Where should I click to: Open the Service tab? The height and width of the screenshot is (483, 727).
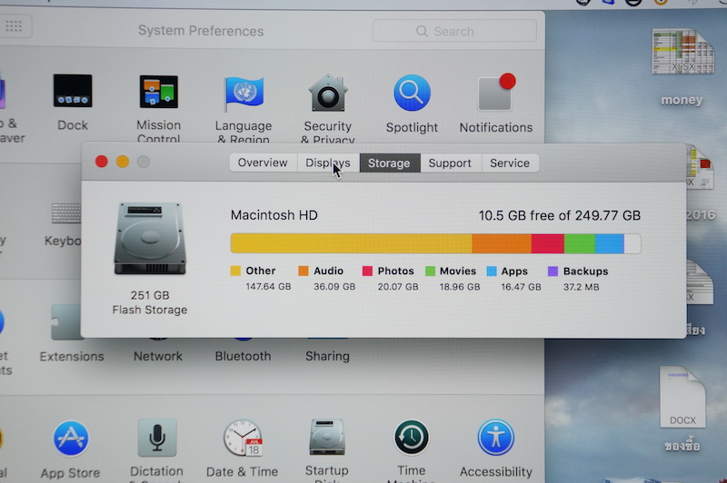click(510, 163)
